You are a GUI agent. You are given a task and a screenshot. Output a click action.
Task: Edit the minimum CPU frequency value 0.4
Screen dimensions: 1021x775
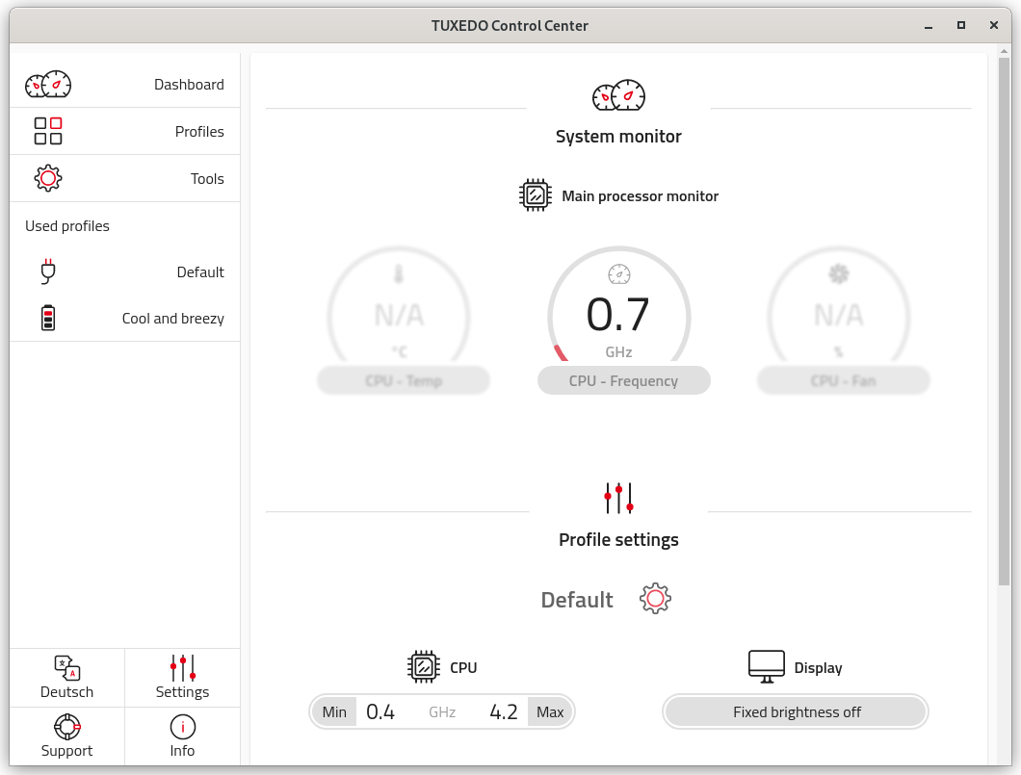pyautogui.click(x=380, y=711)
